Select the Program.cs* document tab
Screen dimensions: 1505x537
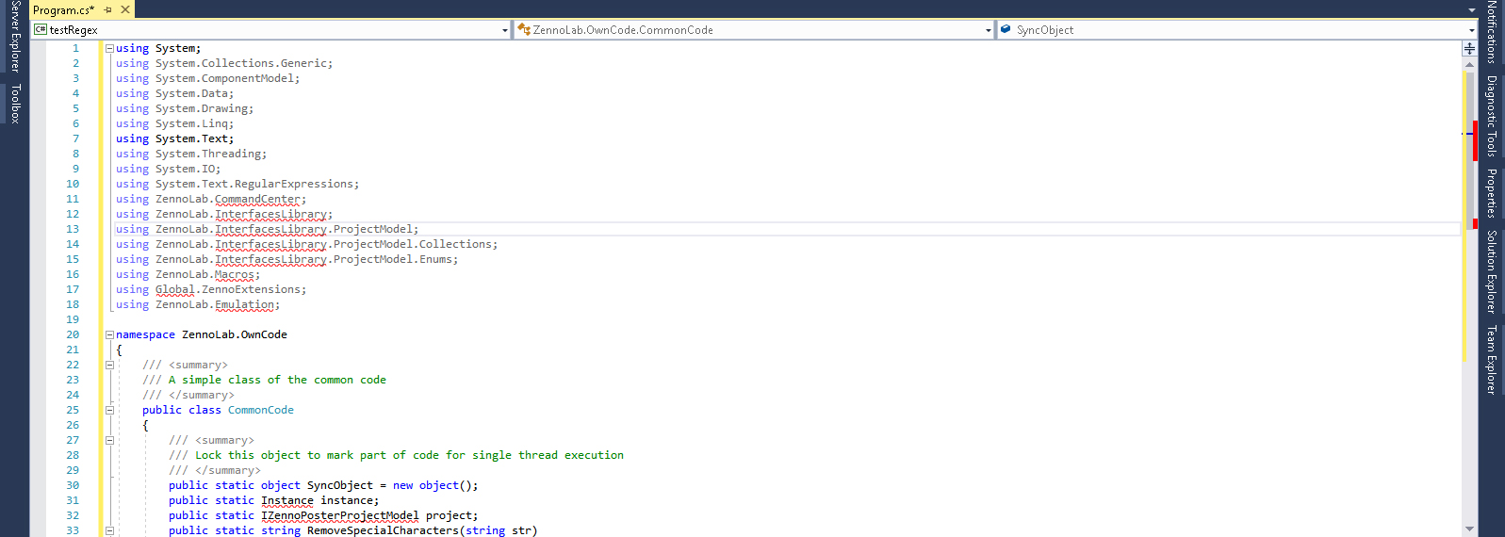click(x=64, y=9)
